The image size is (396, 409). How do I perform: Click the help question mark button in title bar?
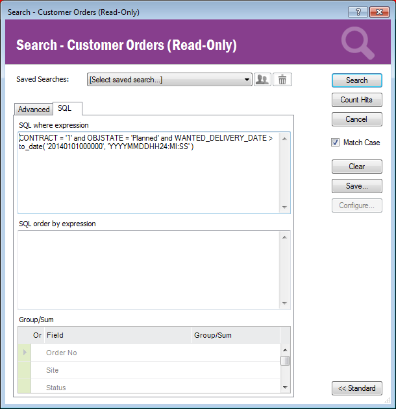(x=357, y=12)
